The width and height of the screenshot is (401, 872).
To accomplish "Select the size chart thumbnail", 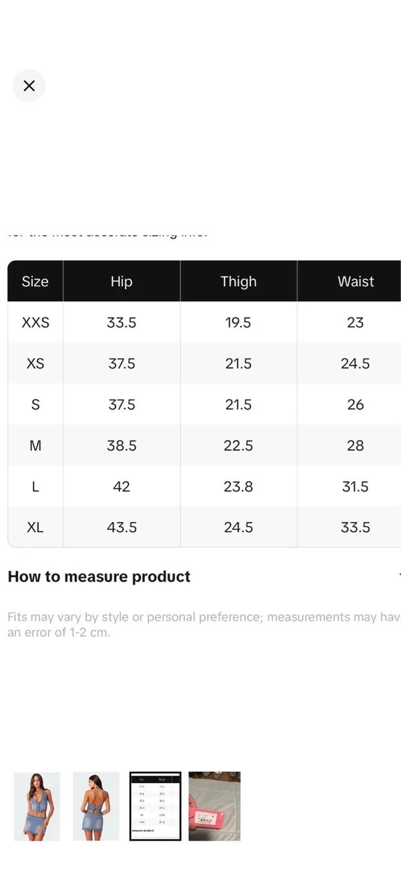I will coord(155,806).
